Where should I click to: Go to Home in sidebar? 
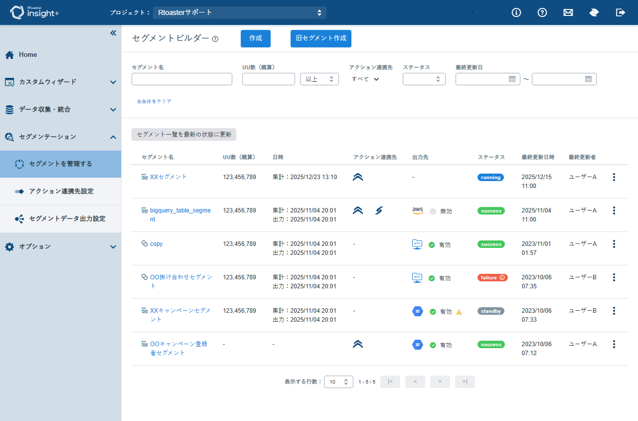coord(60,55)
